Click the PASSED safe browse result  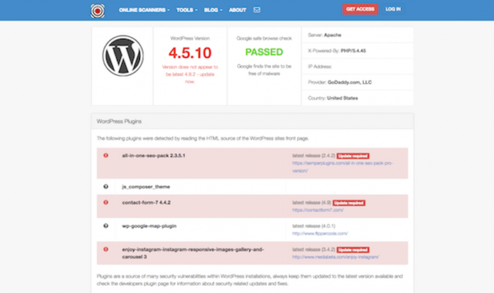264,52
